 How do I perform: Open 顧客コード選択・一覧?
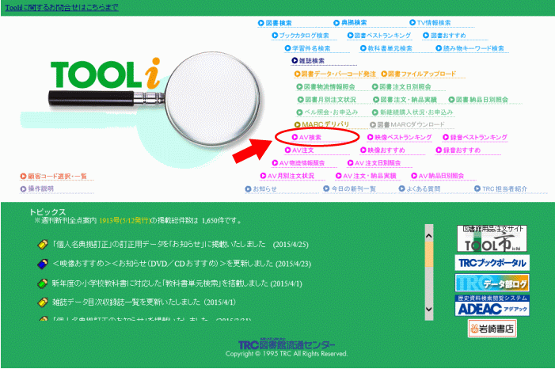pos(57,176)
